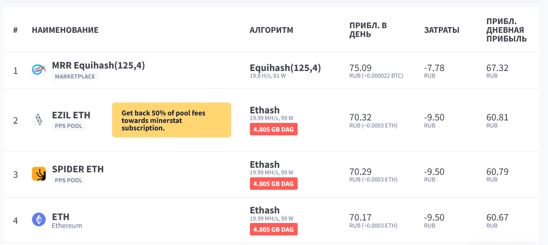Click the MRR Equihash marketplace logo icon

coord(39,70)
